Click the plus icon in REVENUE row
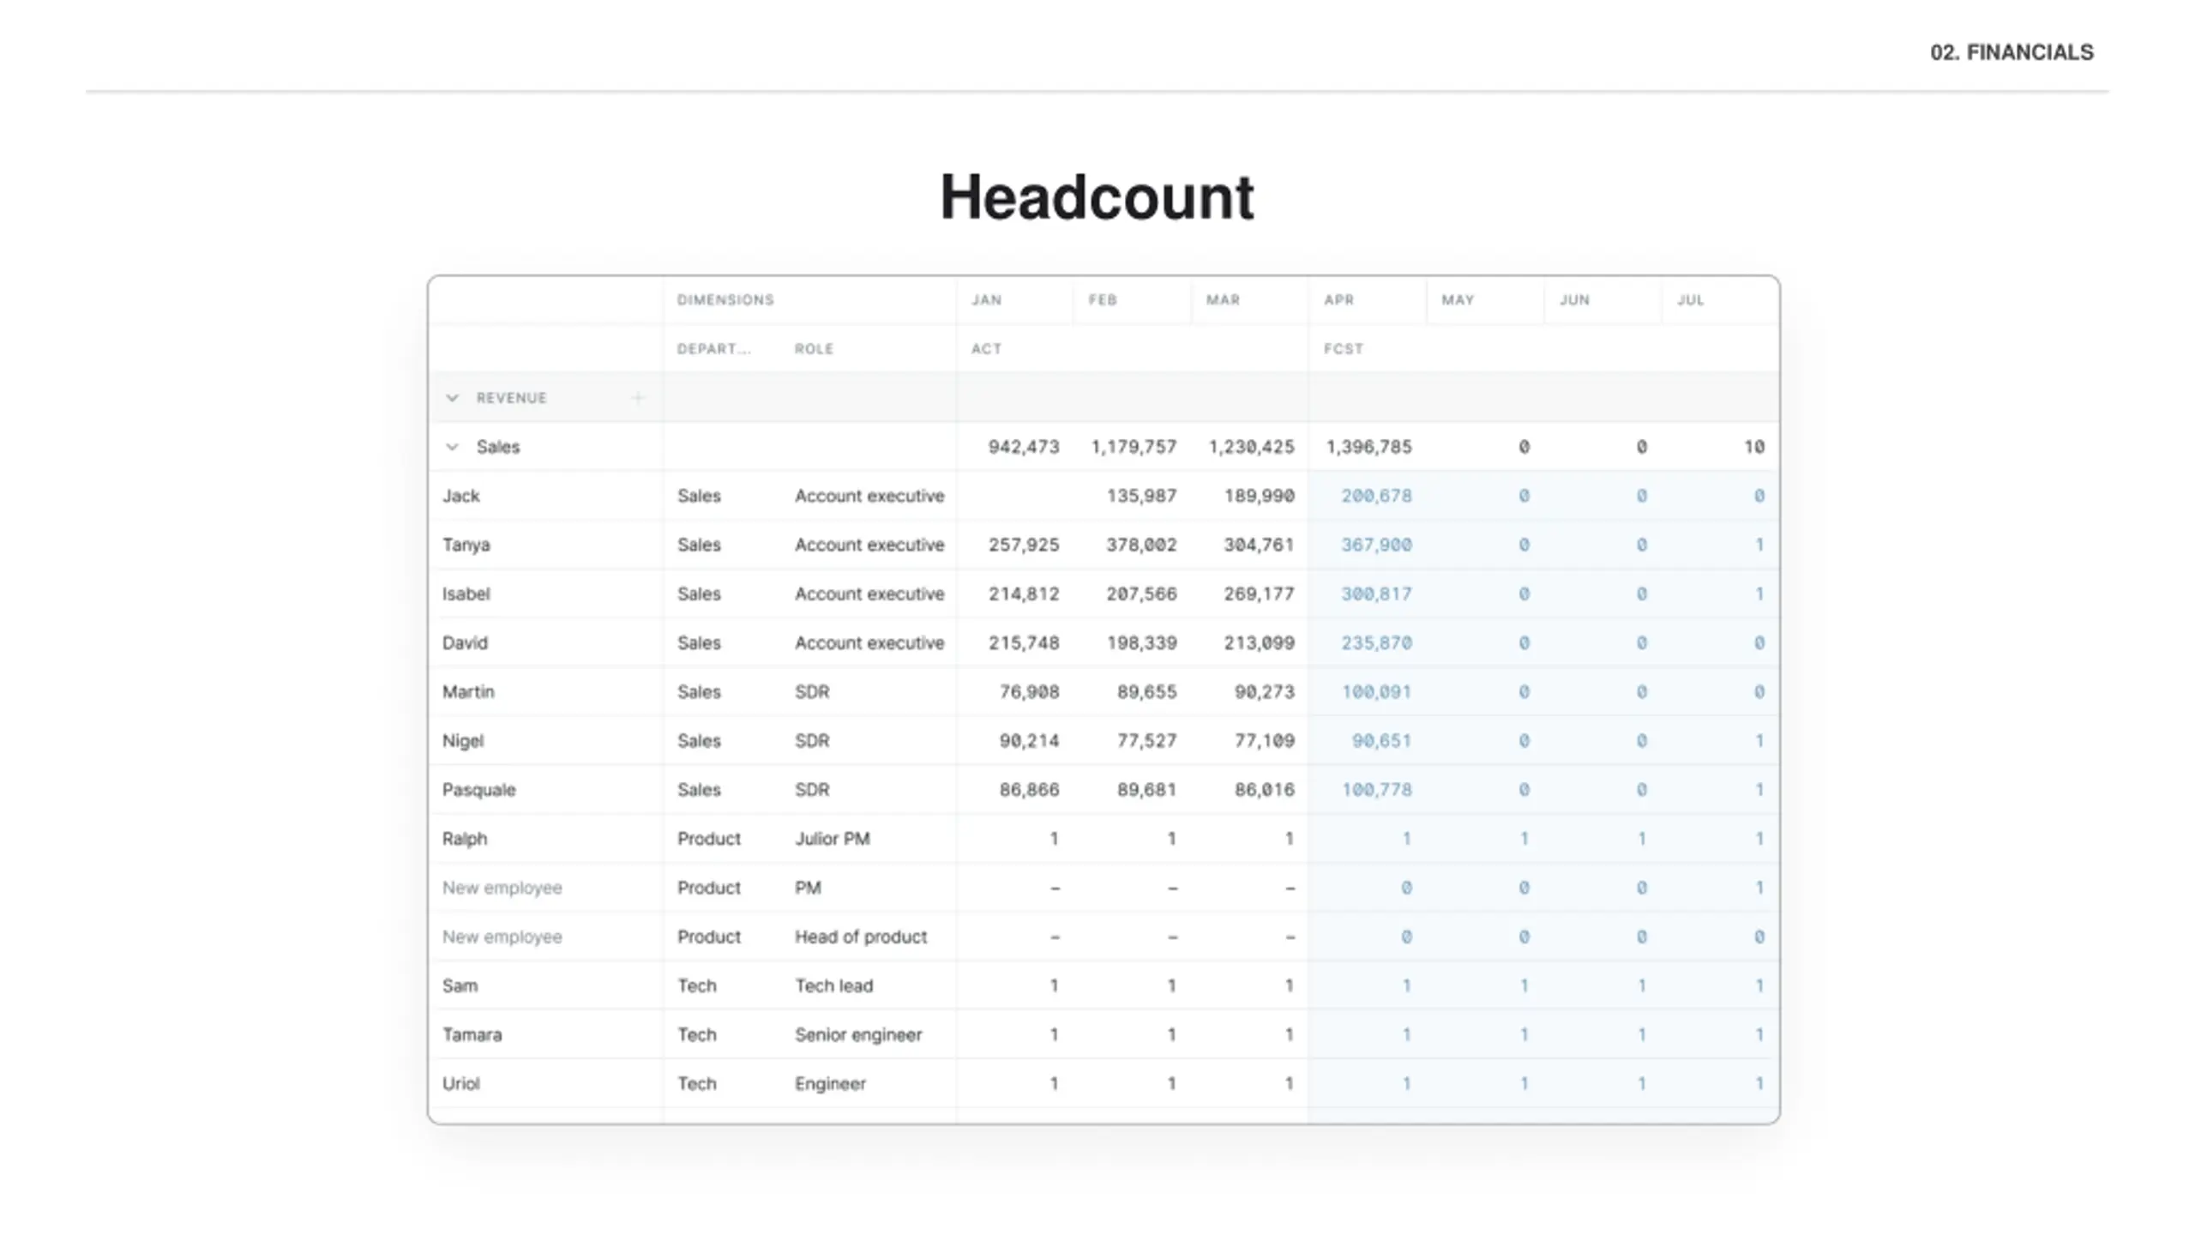 click(x=637, y=398)
